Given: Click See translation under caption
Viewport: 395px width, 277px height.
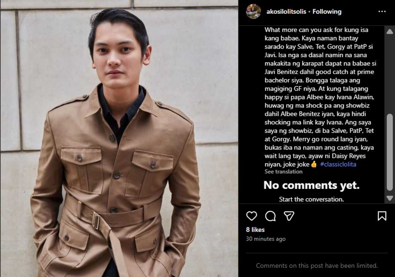Looking at the screenshot, I should [x=284, y=172].
